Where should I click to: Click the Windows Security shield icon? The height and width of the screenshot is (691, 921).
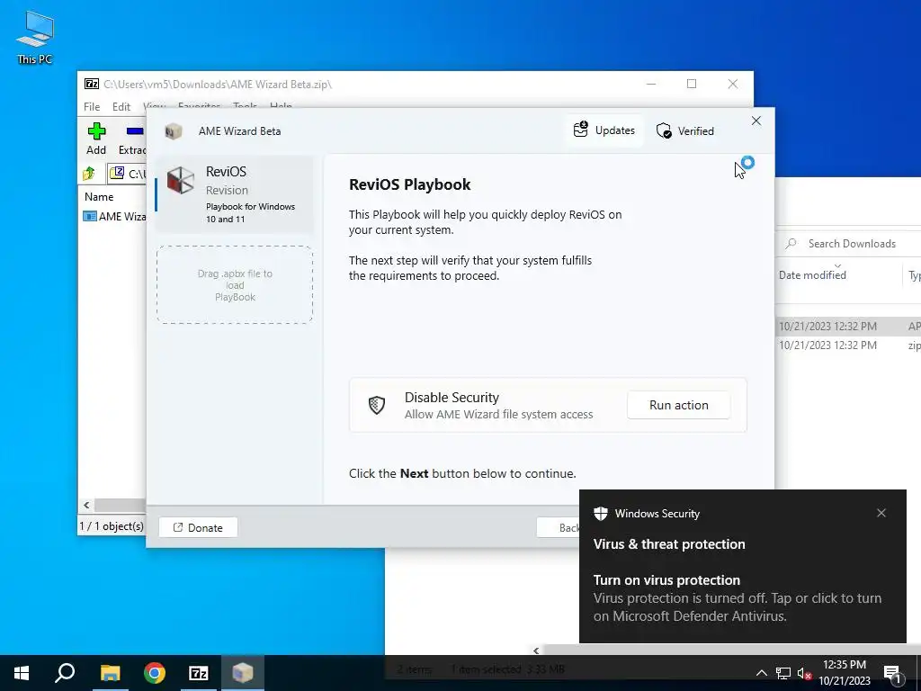pyautogui.click(x=600, y=514)
